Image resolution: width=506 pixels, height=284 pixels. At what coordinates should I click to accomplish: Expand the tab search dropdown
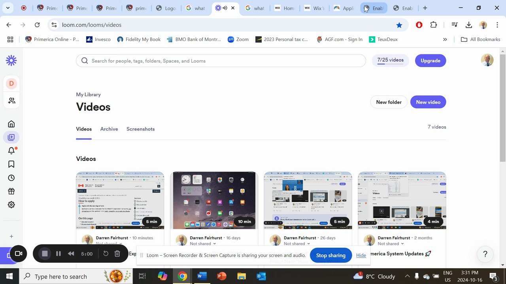click(x=8, y=8)
